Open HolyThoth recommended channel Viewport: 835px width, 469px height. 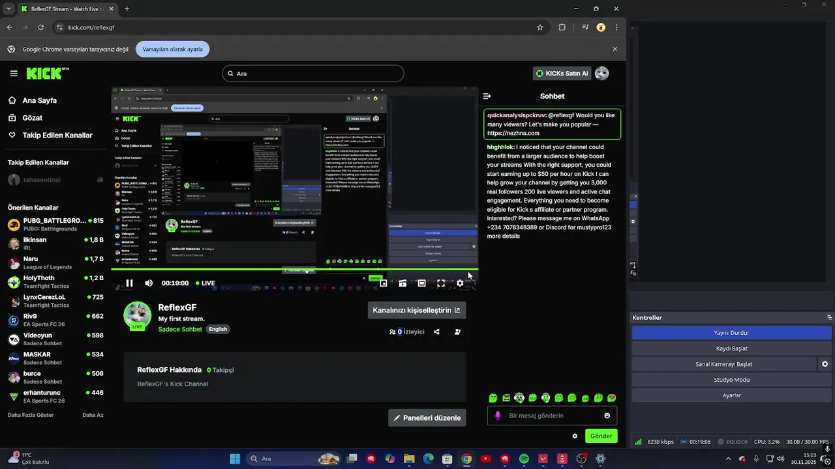55,281
